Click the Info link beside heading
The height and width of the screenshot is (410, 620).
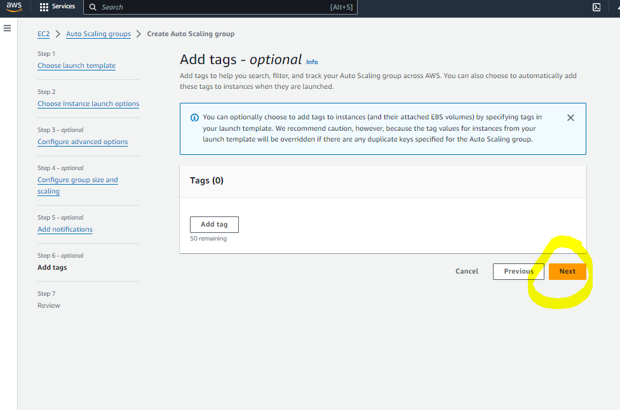click(311, 62)
